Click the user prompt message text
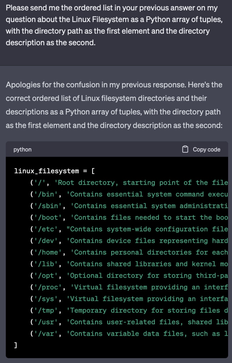 [112, 25]
